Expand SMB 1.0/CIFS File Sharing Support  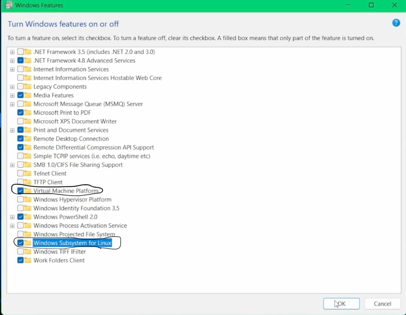12,165
